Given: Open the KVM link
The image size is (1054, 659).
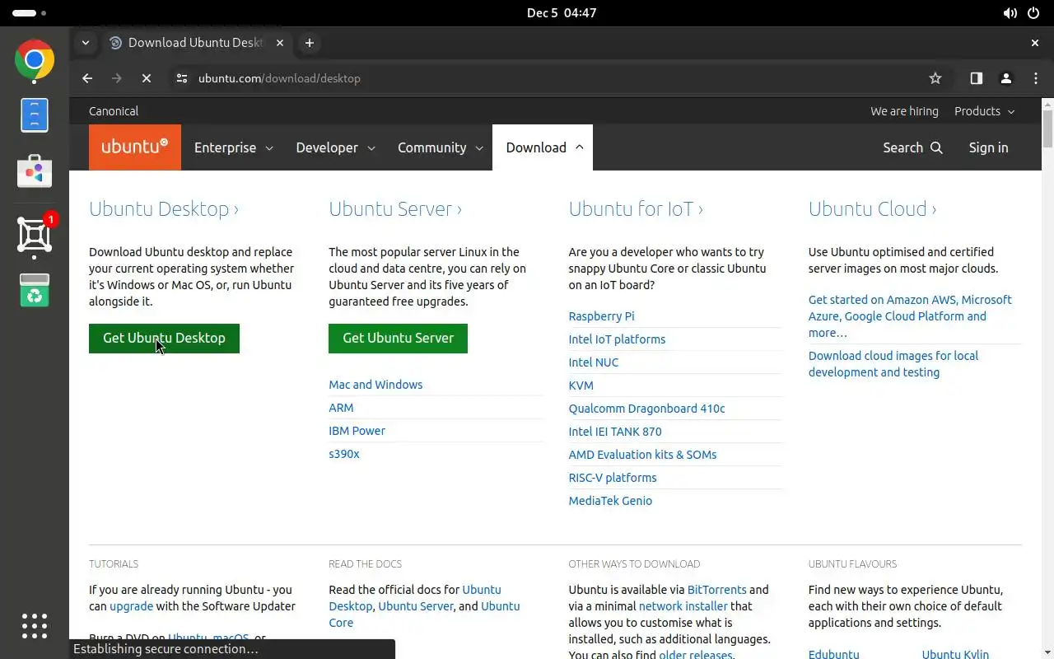Looking at the screenshot, I should [581, 386].
